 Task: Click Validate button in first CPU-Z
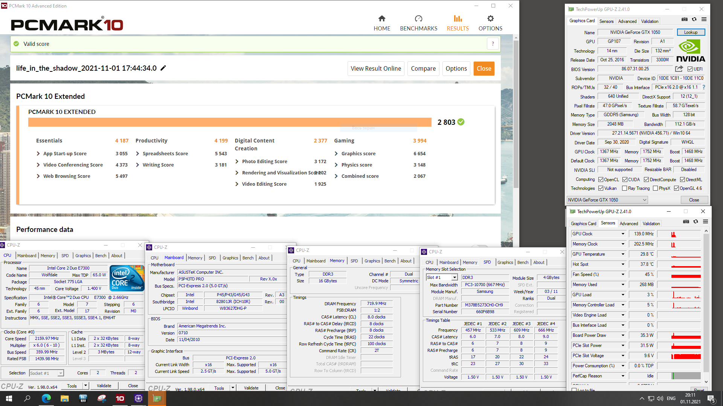click(104, 386)
